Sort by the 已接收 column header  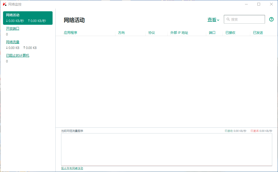pyautogui.click(x=230, y=33)
